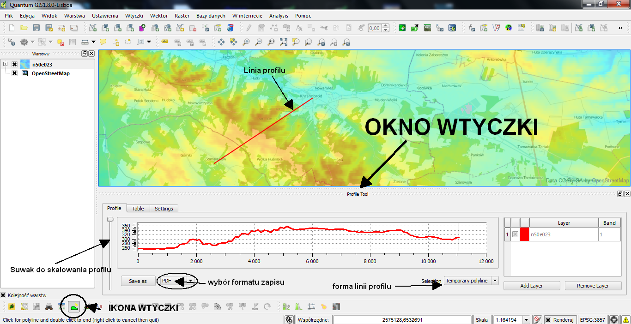This screenshot has height=324, width=631.
Task: Click the blue database manager icon
Action: click(x=452, y=28)
